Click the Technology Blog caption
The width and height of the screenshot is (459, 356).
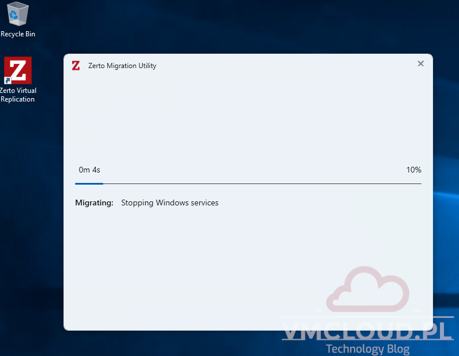(367, 349)
